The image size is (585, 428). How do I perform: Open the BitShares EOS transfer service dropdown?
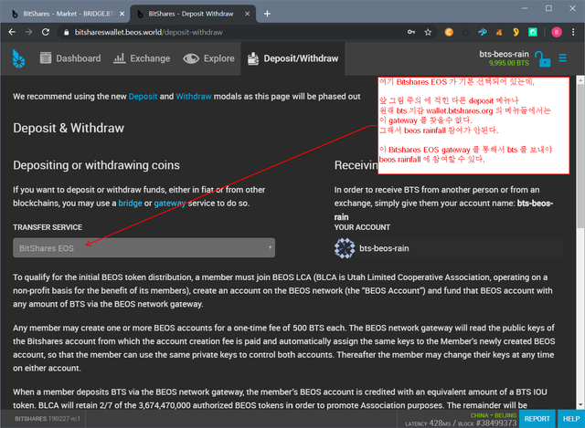pos(144,247)
